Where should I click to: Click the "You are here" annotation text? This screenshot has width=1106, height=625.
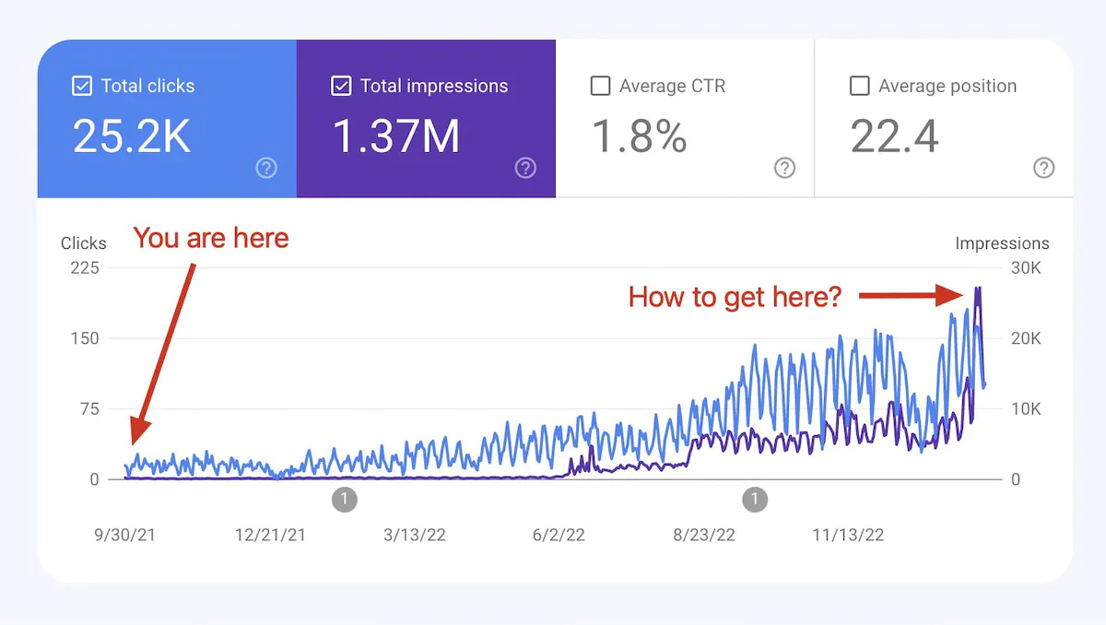[211, 238]
